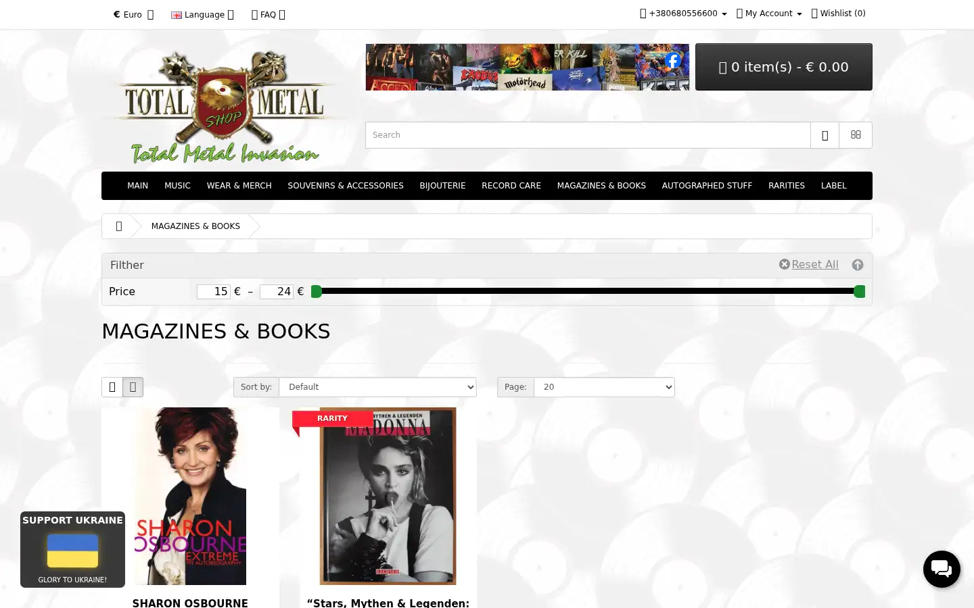Open the Page count dropdown showing 20
974x608 pixels.
(605, 387)
